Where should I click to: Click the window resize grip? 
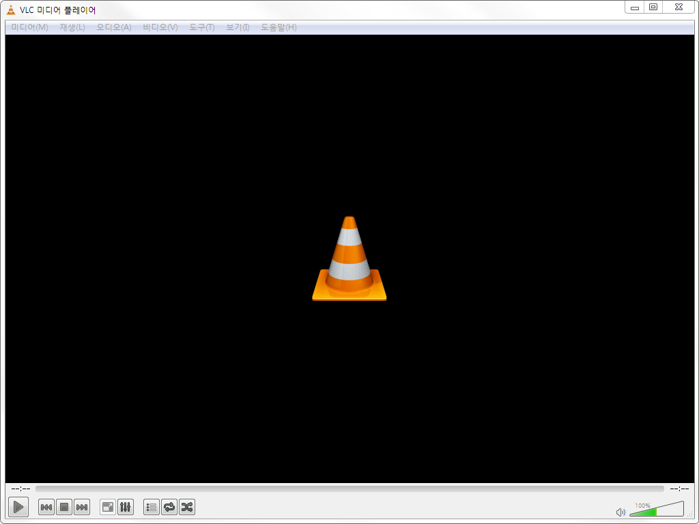pyautogui.click(x=690, y=514)
